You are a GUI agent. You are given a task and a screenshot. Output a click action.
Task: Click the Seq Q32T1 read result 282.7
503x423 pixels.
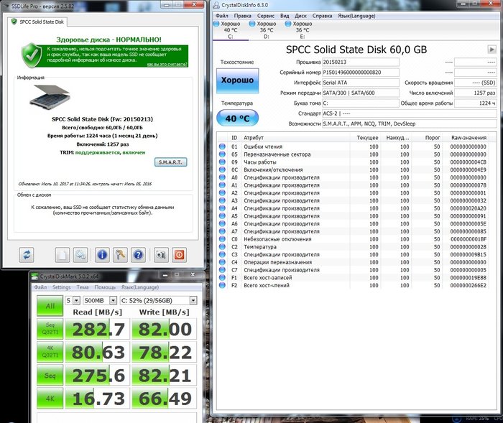coord(98,329)
